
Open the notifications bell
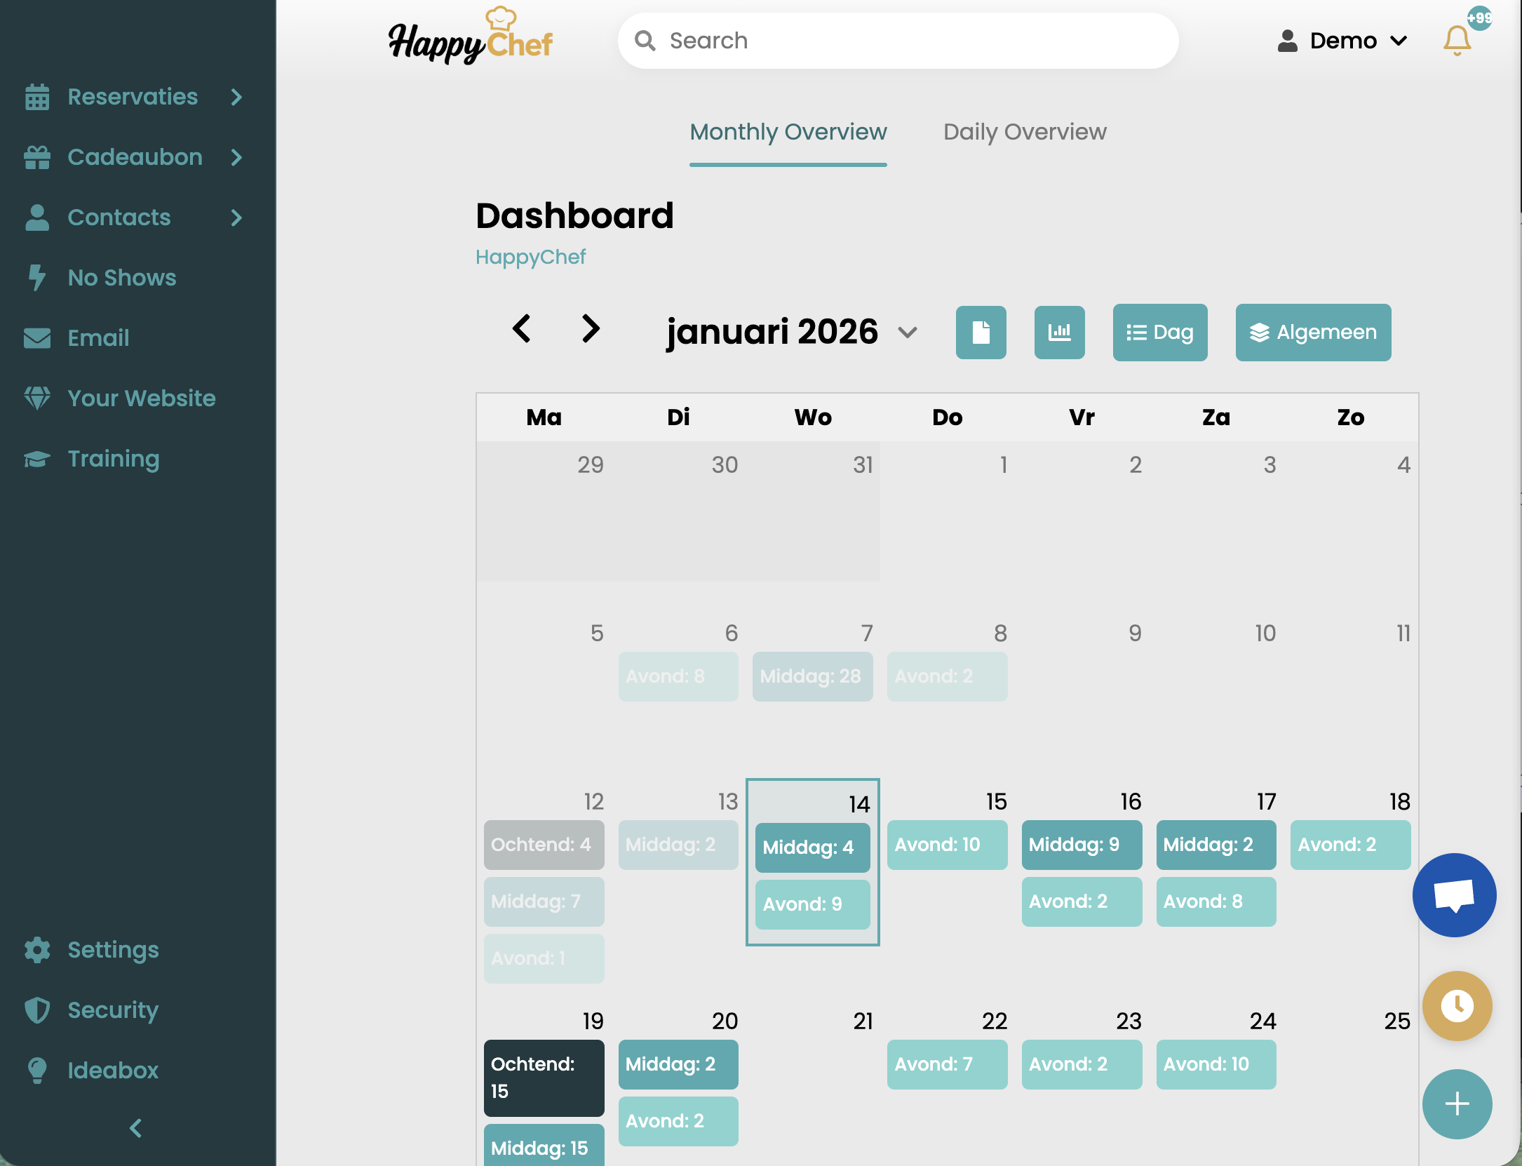(1456, 40)
